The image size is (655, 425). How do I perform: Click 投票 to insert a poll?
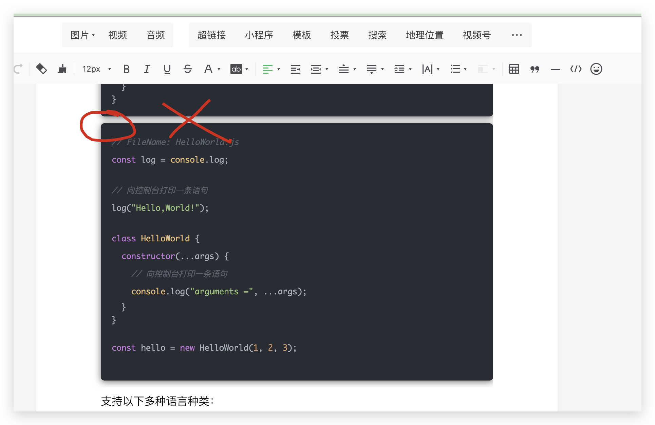pos(339,35)
